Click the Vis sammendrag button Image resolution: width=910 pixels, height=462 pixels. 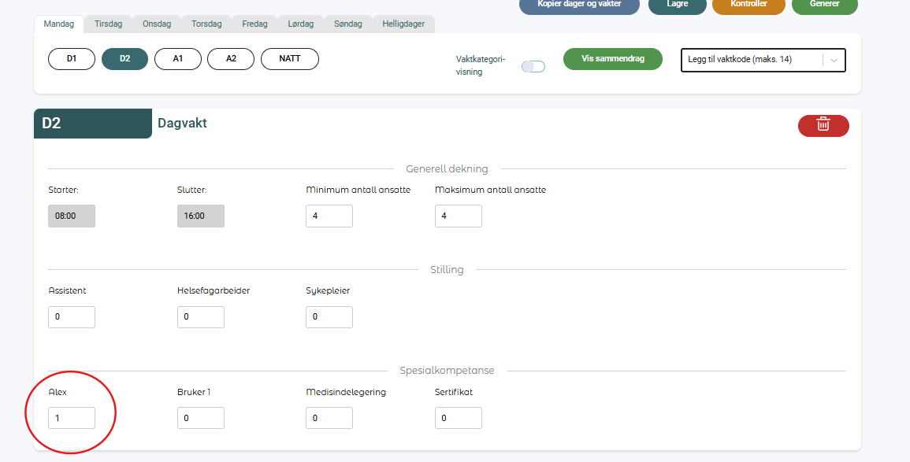pyautogui.click(x=612, y=59)
